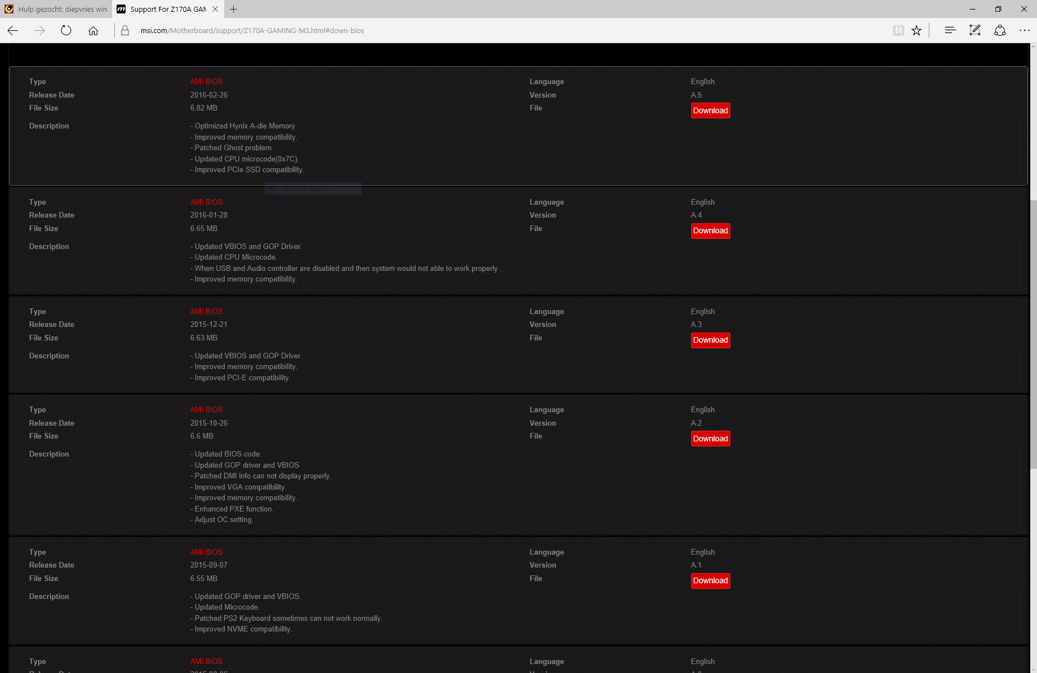Click the scrollbar up arrow
This screenshot has width=1037, height=673.
[x=1033, y=47]
